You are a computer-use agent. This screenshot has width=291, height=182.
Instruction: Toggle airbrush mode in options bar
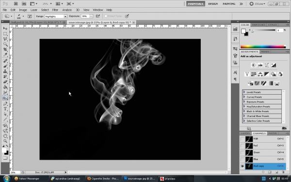tap(98, 16)
